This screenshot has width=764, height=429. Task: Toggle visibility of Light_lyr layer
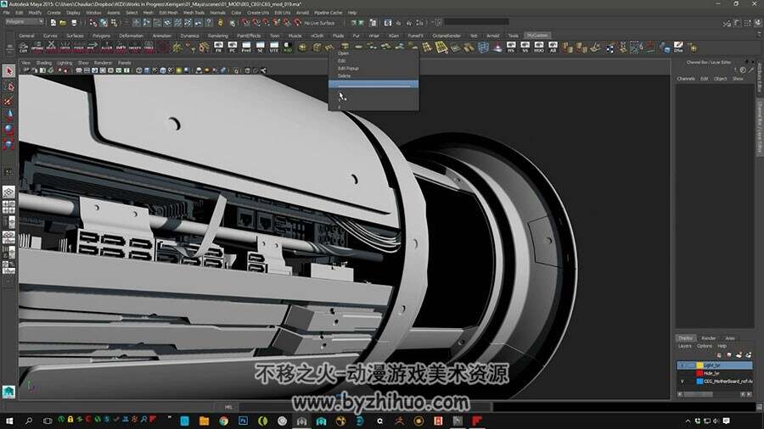[x=683, y=365]
